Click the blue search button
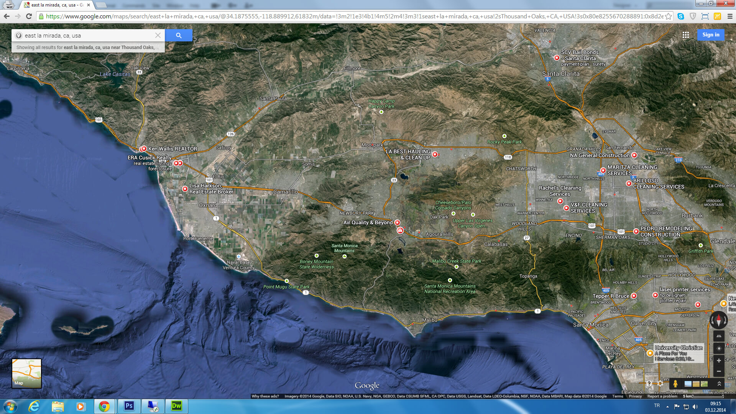Screen dimensions: 736x414 click(179, 35)
